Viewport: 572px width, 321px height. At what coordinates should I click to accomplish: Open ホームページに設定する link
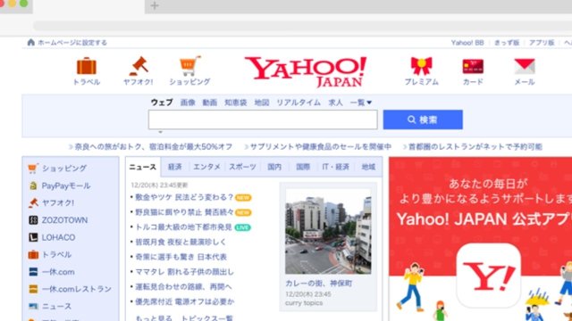[72, 43]
